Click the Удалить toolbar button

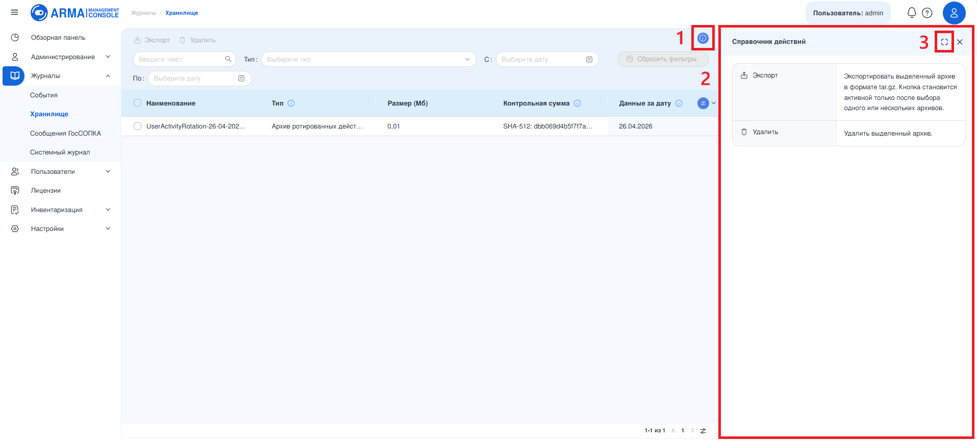point(197,40)
